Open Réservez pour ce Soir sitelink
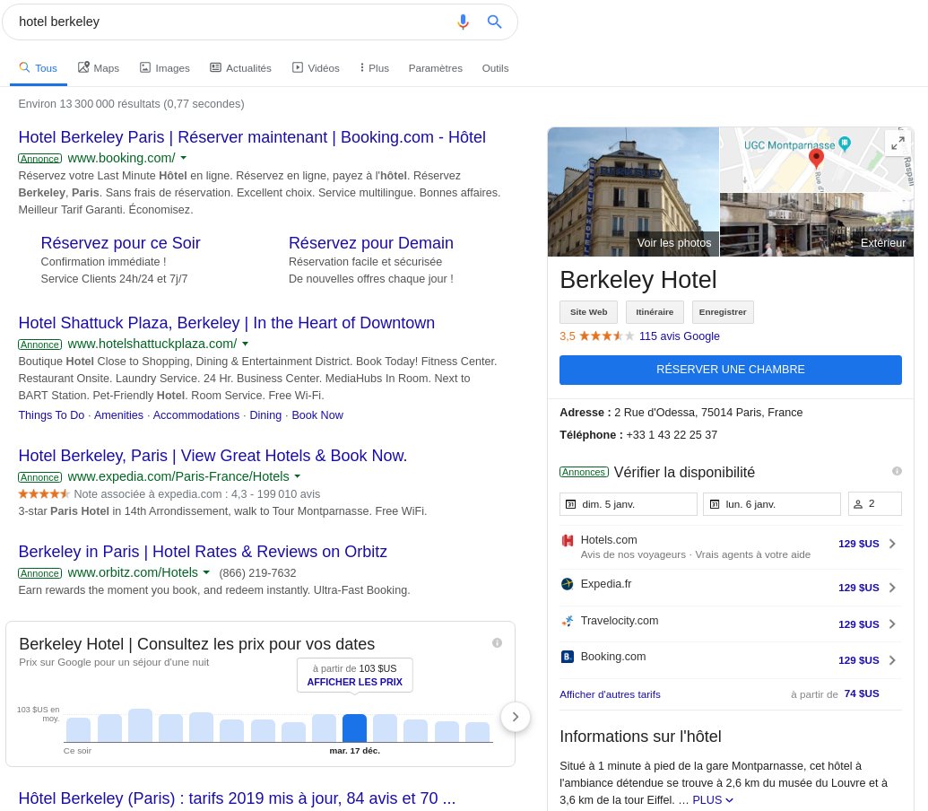928x811 pixels. pyautogui.click(x=121, y=243)
